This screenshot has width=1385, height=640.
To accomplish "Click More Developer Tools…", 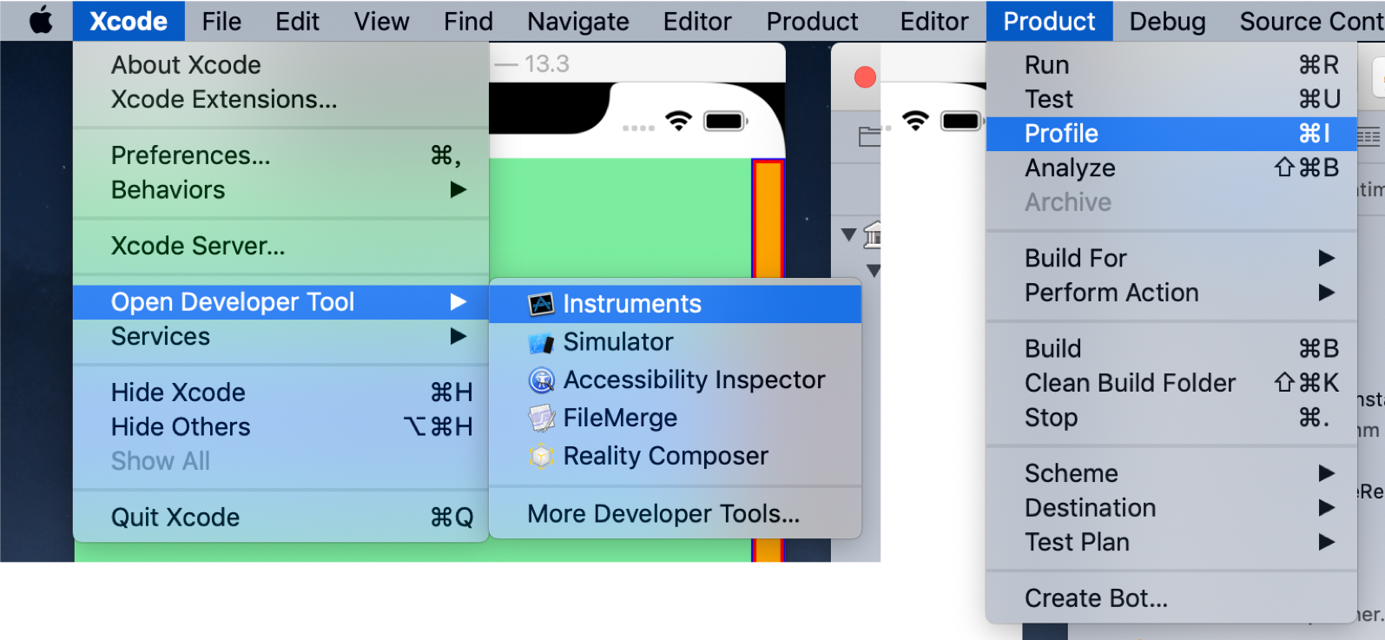I will coord(663,514).
